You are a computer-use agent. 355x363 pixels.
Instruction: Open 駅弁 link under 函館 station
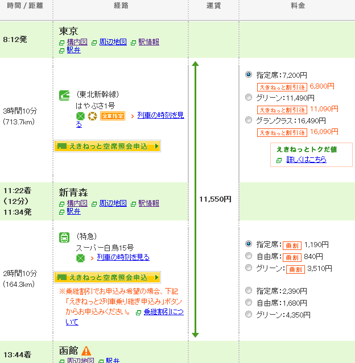point(113,360)
